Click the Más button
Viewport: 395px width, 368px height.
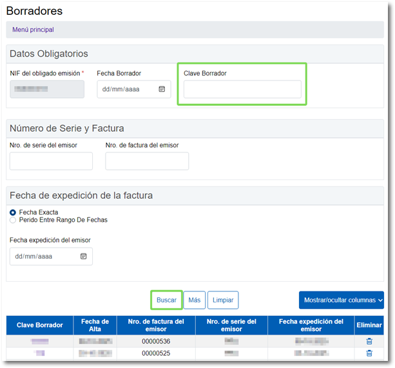click(194, 300)
